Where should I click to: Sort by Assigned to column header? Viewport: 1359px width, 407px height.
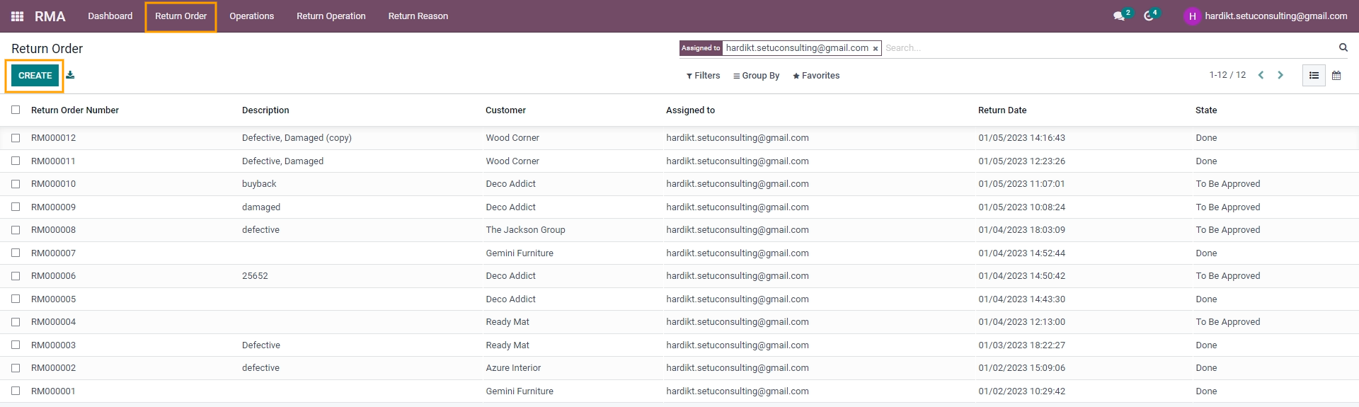pos(690,110)
